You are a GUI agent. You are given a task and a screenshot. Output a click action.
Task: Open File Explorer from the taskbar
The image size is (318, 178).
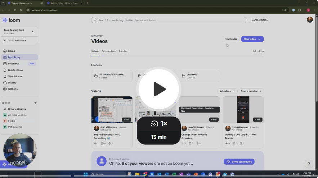tap(137, 174)
